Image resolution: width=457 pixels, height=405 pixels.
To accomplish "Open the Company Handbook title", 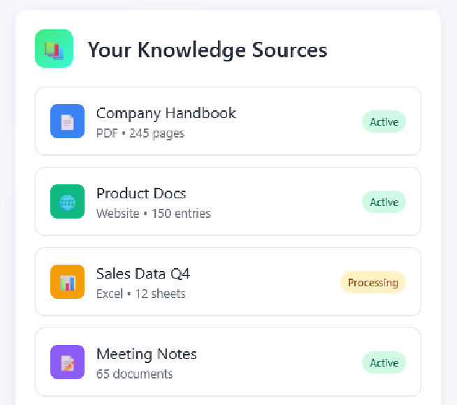I will click(x=166, y=113).
